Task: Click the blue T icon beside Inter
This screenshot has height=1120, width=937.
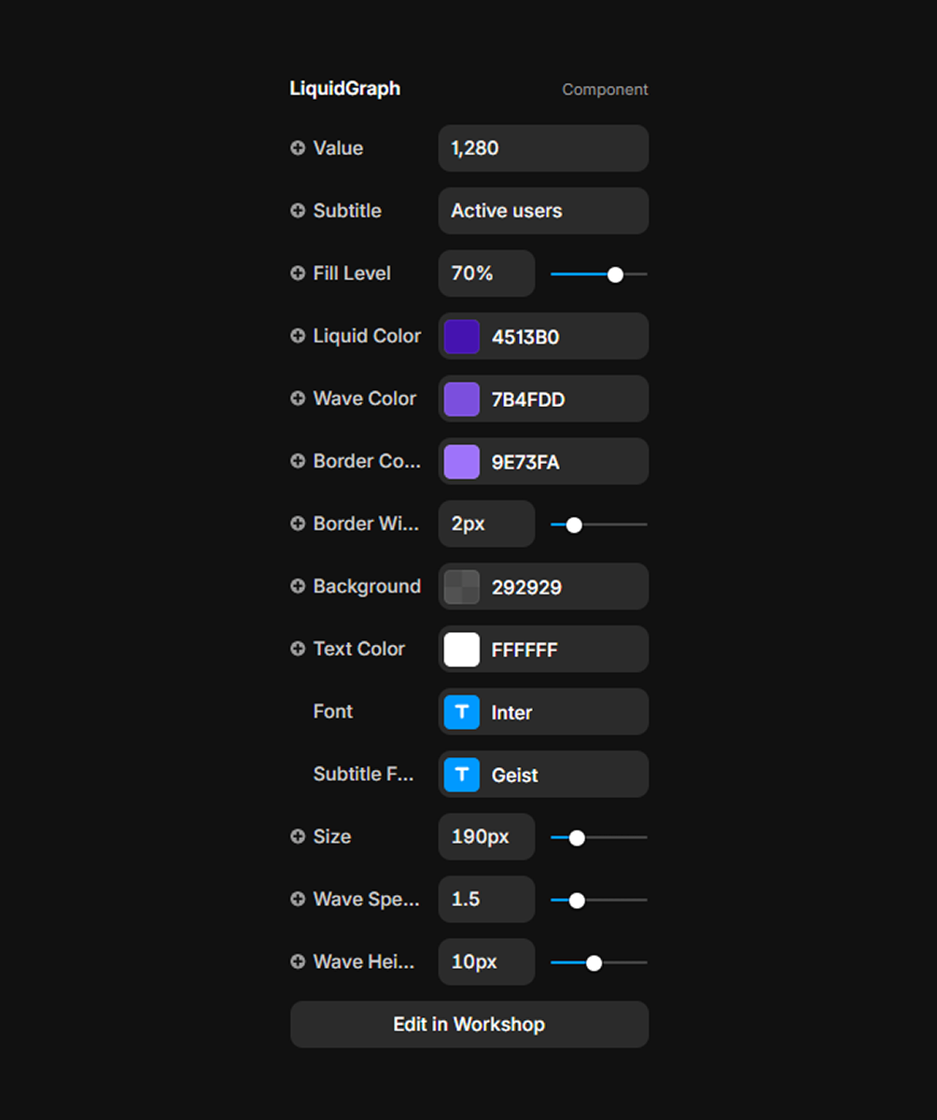Action: click(x=461, y=712)
